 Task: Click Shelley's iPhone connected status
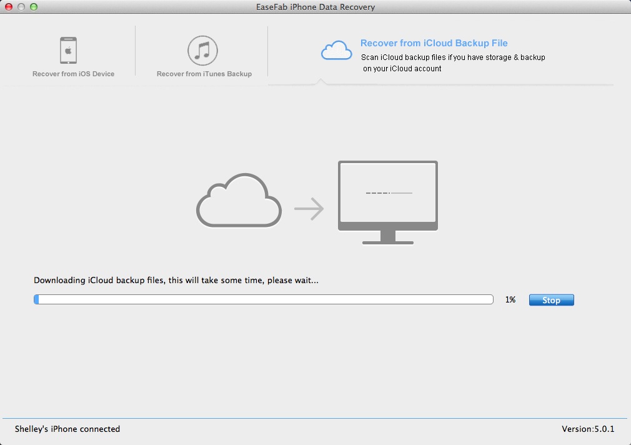point(67,429)
